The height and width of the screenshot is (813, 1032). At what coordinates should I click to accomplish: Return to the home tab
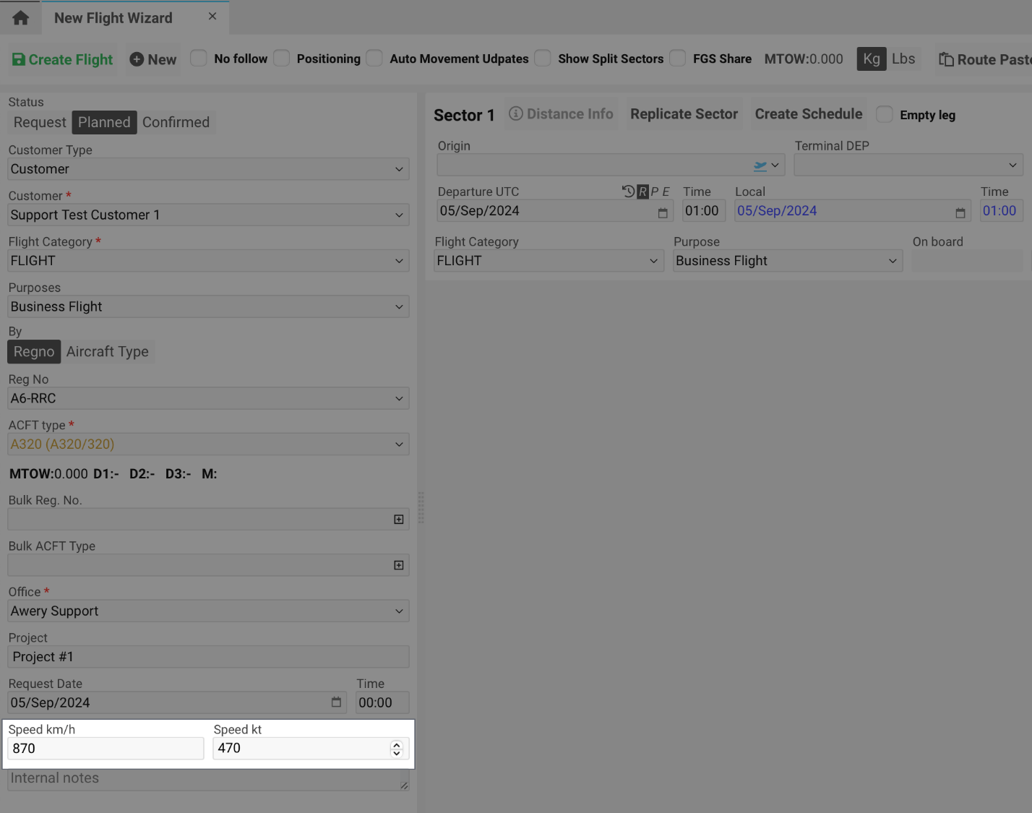[x=20, y=17]
